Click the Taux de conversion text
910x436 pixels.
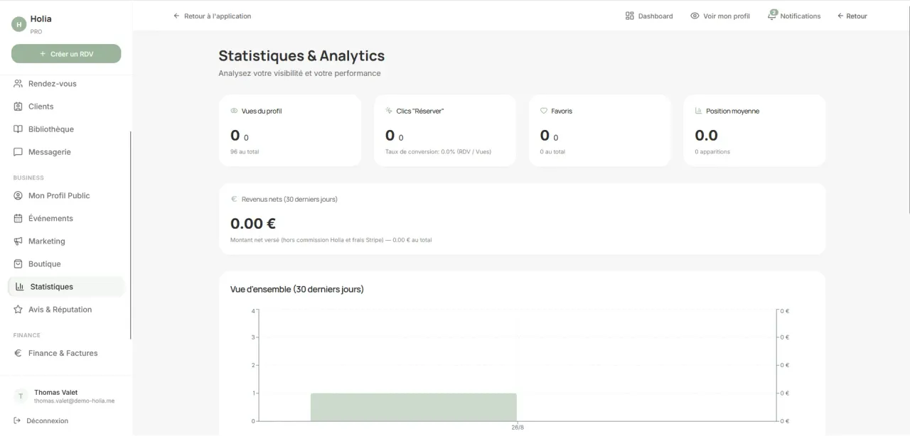pos(438,152)
